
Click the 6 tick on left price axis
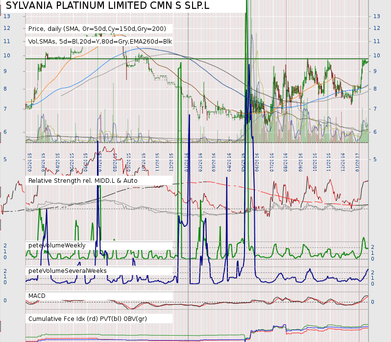pyautogui.click(x=5, y=132)
